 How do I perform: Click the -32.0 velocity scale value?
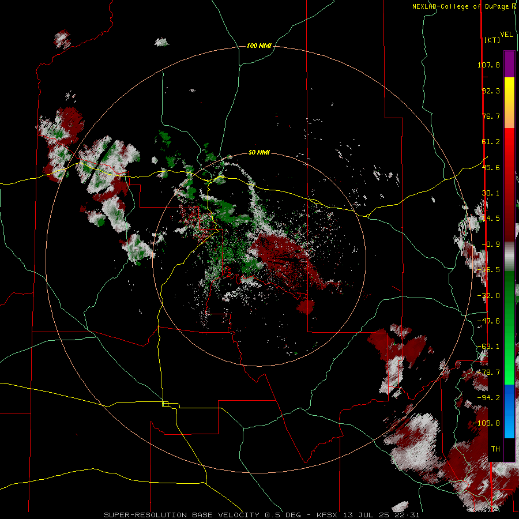488,296
